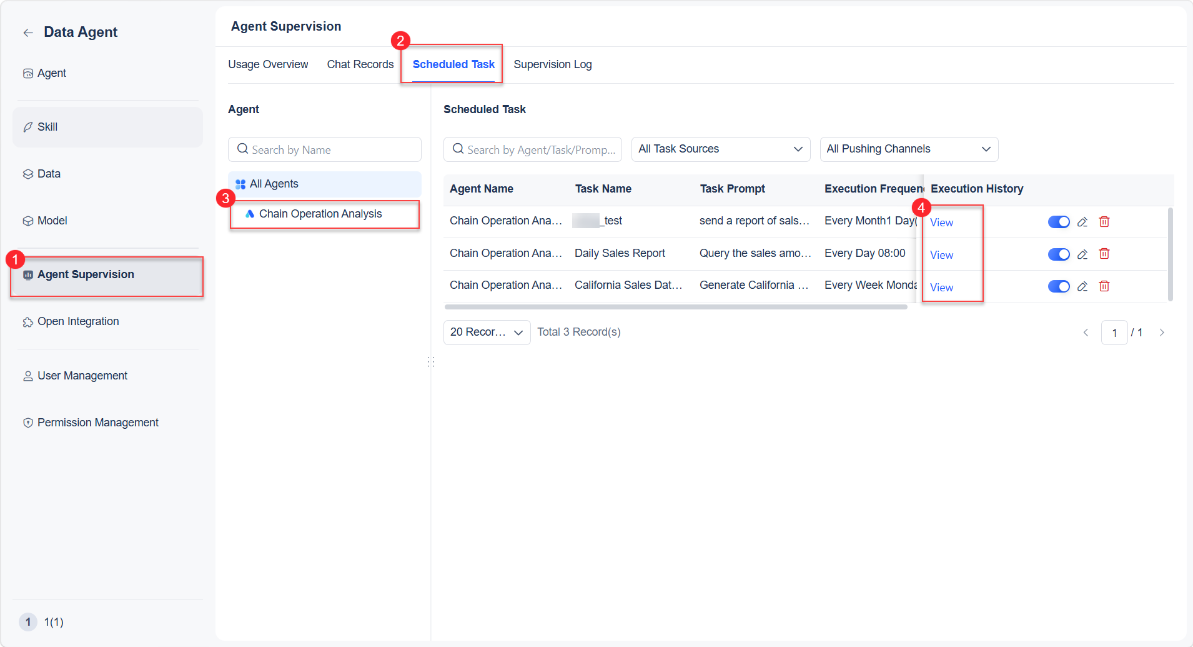View execution history of _test task
Viewport: 1193px width, 647px height.
point(941,223)
